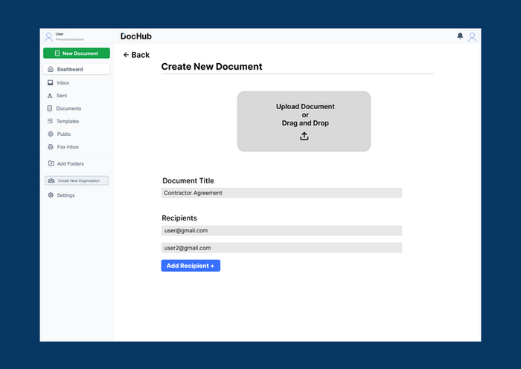Click the Personal Dashboard user label
Screen dimensions: 521x369
[70, 39]
